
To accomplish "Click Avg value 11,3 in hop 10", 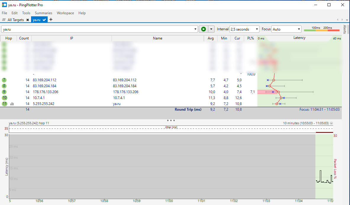I will tap(212, 98).
